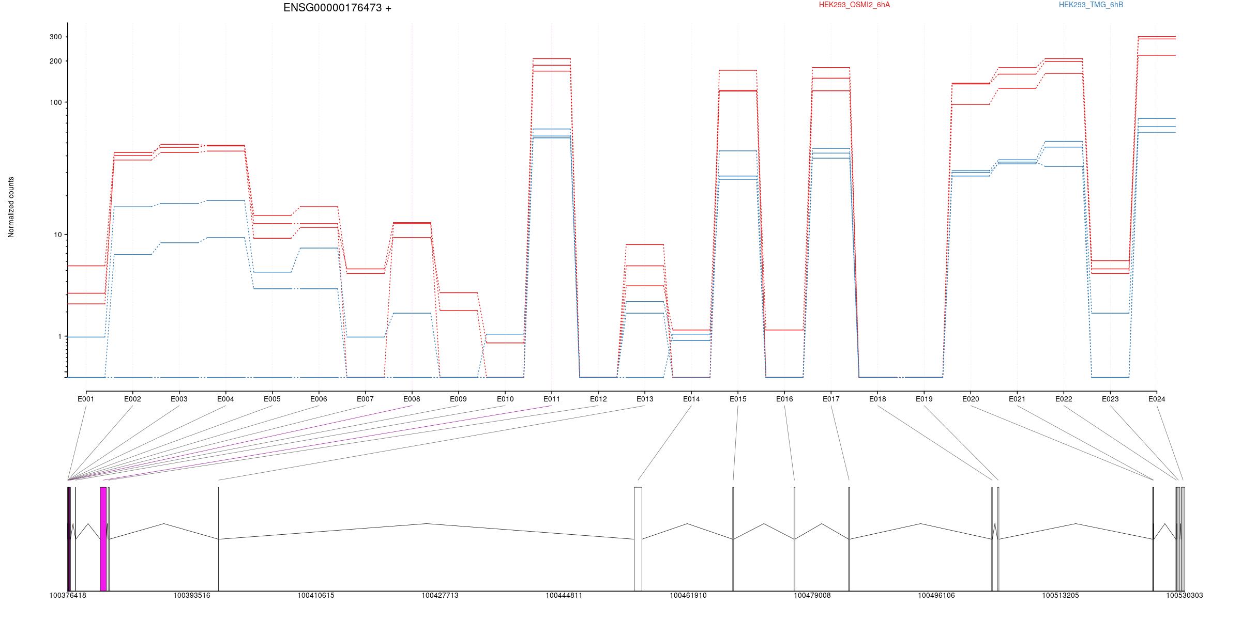
Task: Click exon label E020
Action: (971, 399)
